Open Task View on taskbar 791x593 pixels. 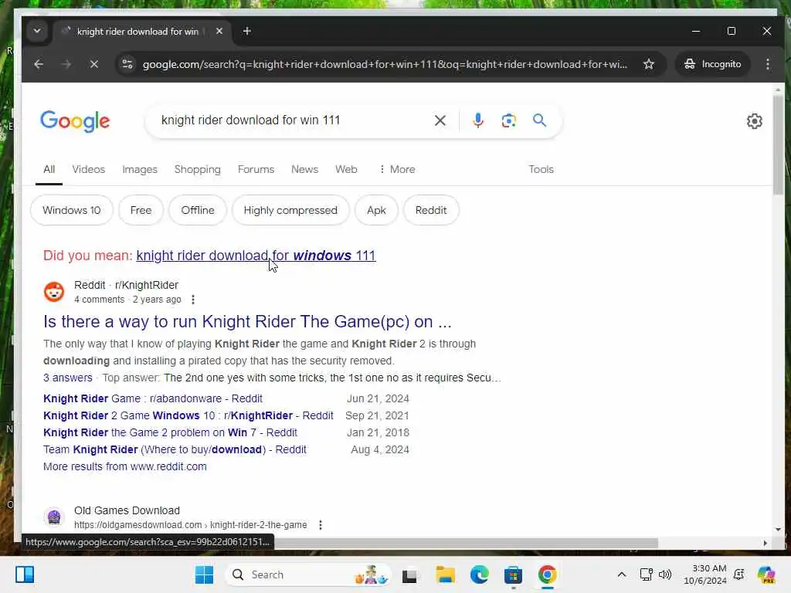point(409,574)
